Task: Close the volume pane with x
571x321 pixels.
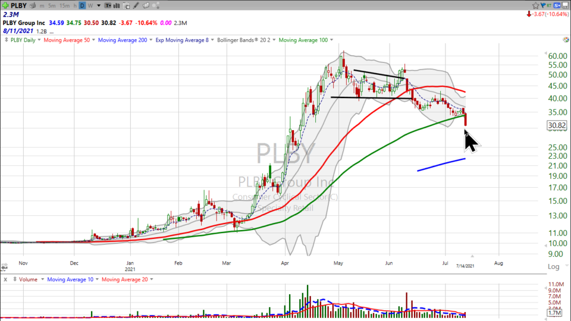Action: (x=5, y=279)
